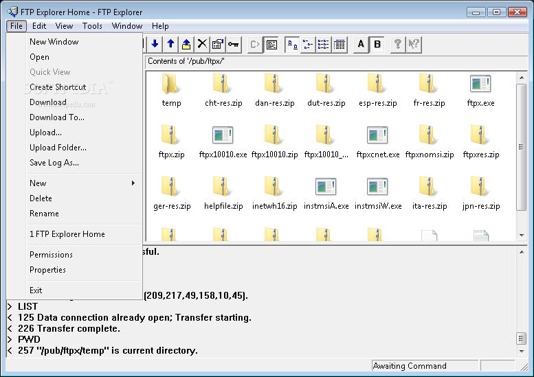Choose Exit in the File menu

tap(84, 290)
